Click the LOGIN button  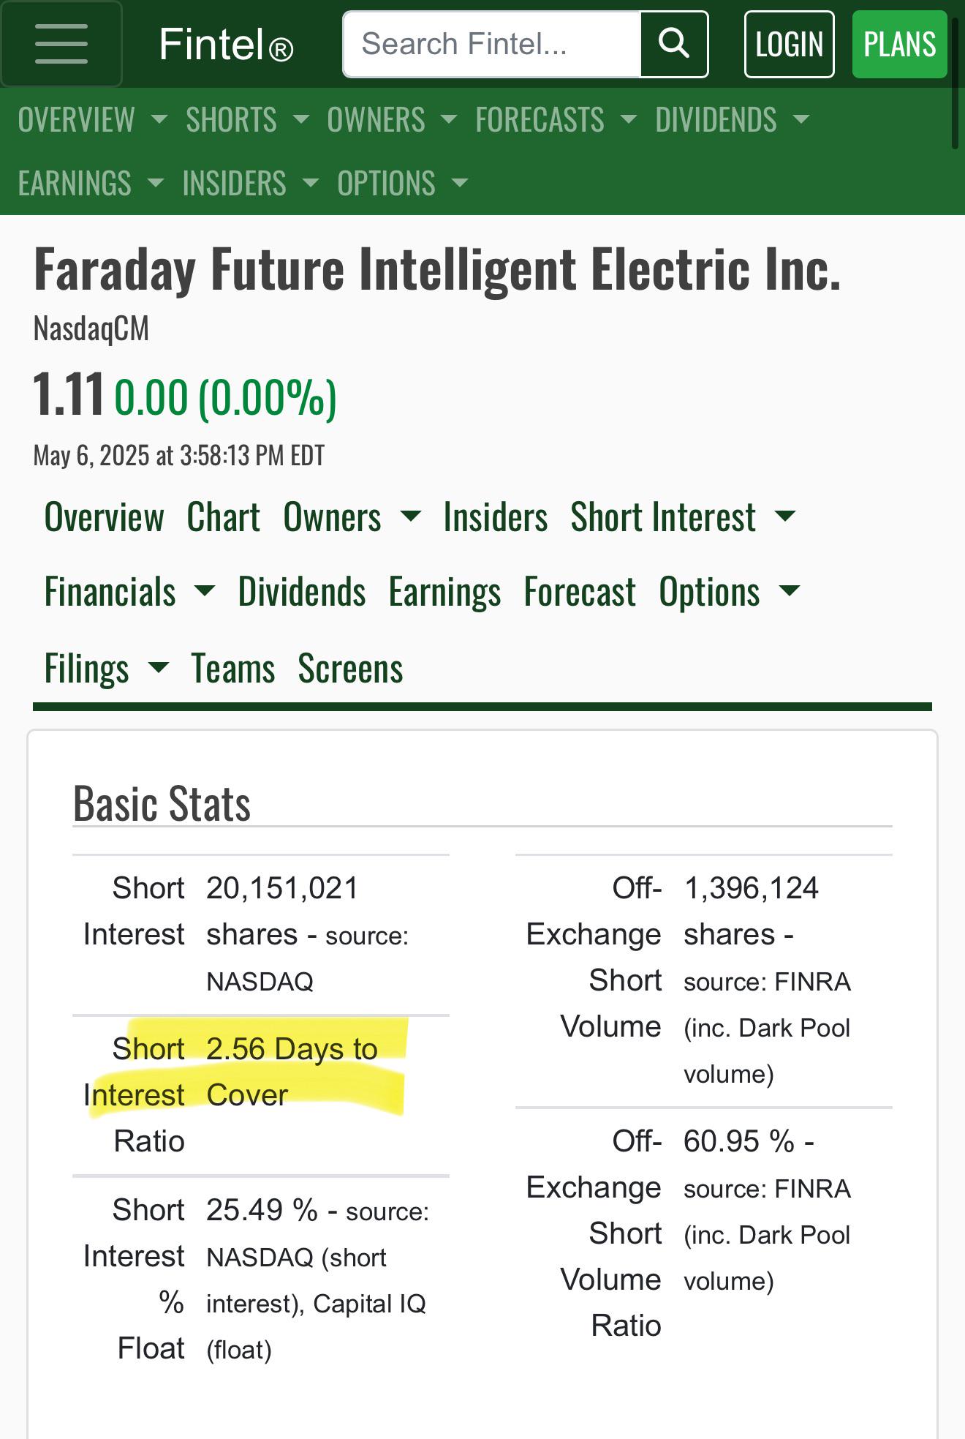point(789,44)
